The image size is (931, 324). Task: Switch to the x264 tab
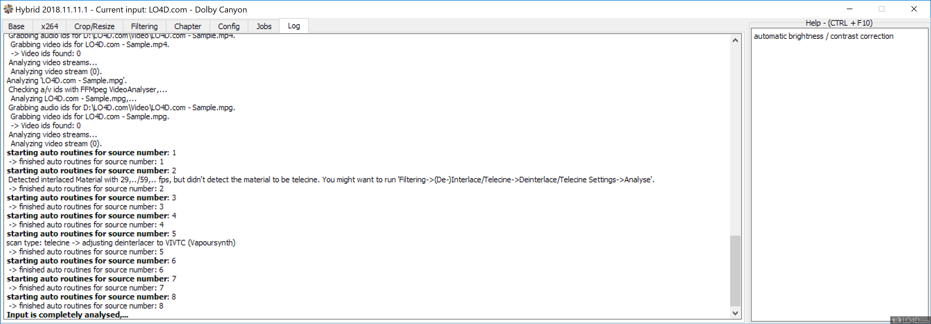[x=49, y=26]
